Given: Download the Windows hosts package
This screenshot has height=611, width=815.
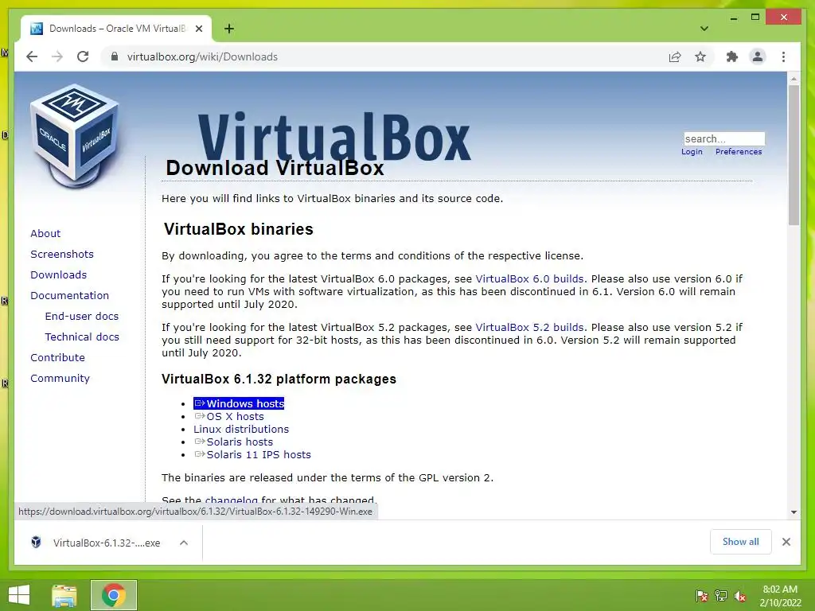Looking at the screenshot, I should 239,403.
